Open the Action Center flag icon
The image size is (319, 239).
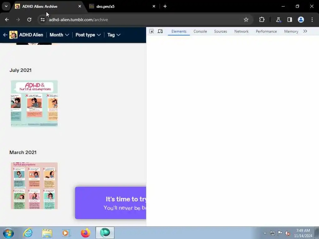point(280,233)
